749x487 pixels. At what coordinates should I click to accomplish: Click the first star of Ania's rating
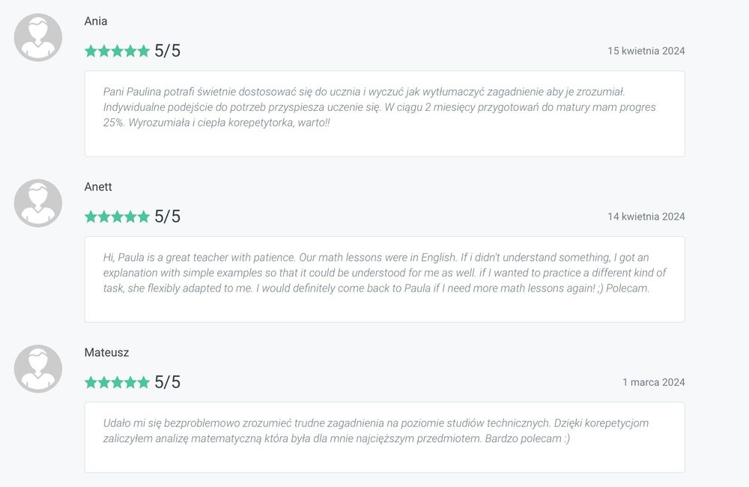[91, 51]
